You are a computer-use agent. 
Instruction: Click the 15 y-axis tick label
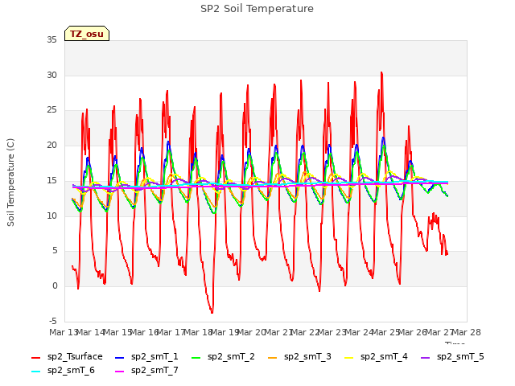[x=51, y=180]
